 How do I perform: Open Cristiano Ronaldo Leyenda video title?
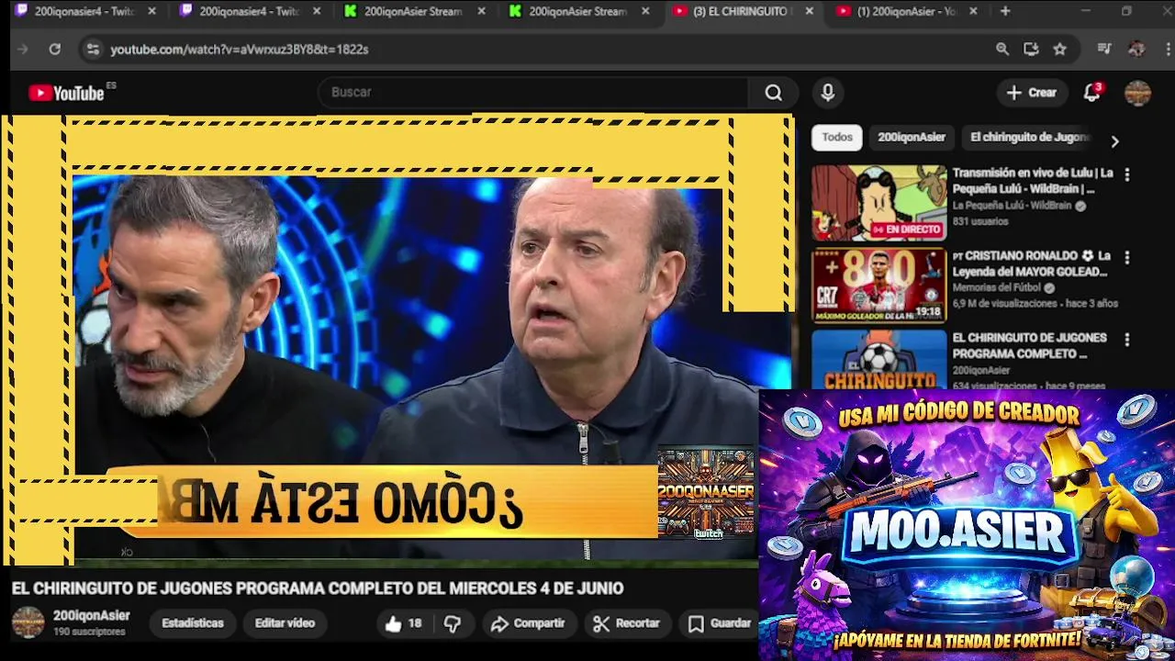coord(1032,264)
